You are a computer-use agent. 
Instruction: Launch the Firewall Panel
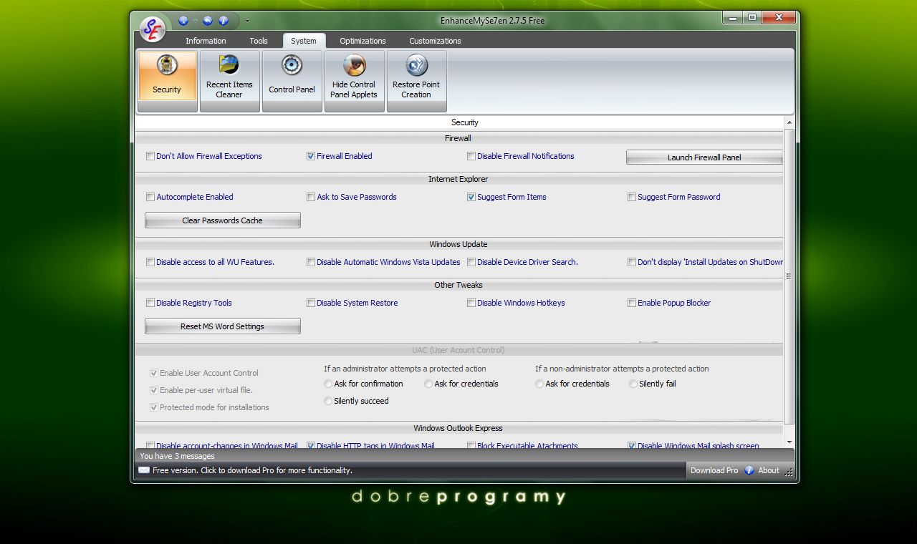click(x=704, y=157)
